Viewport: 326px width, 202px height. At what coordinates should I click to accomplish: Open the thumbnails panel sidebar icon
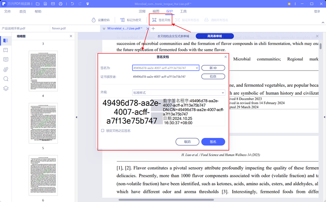(6, 41)
